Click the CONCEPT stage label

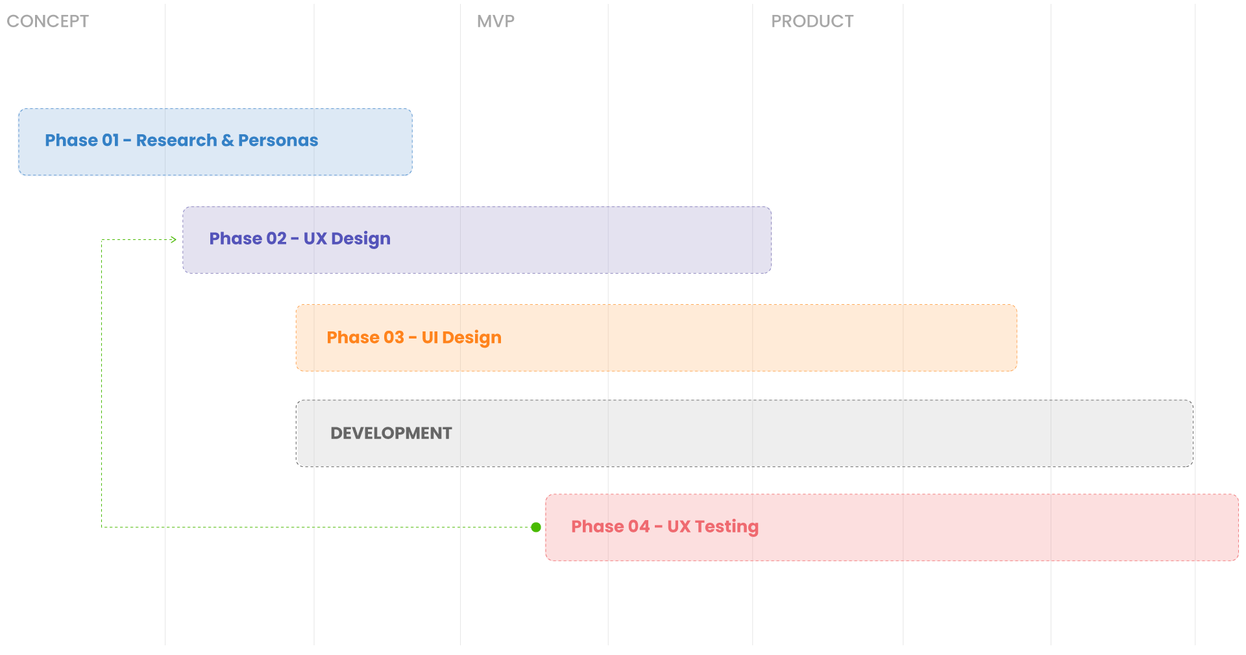pos(47,21)
